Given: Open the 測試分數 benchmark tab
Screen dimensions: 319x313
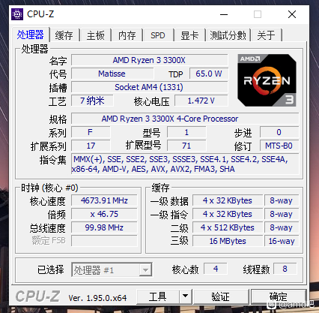Looking at the screenshot, I should [x=228, y=35].
